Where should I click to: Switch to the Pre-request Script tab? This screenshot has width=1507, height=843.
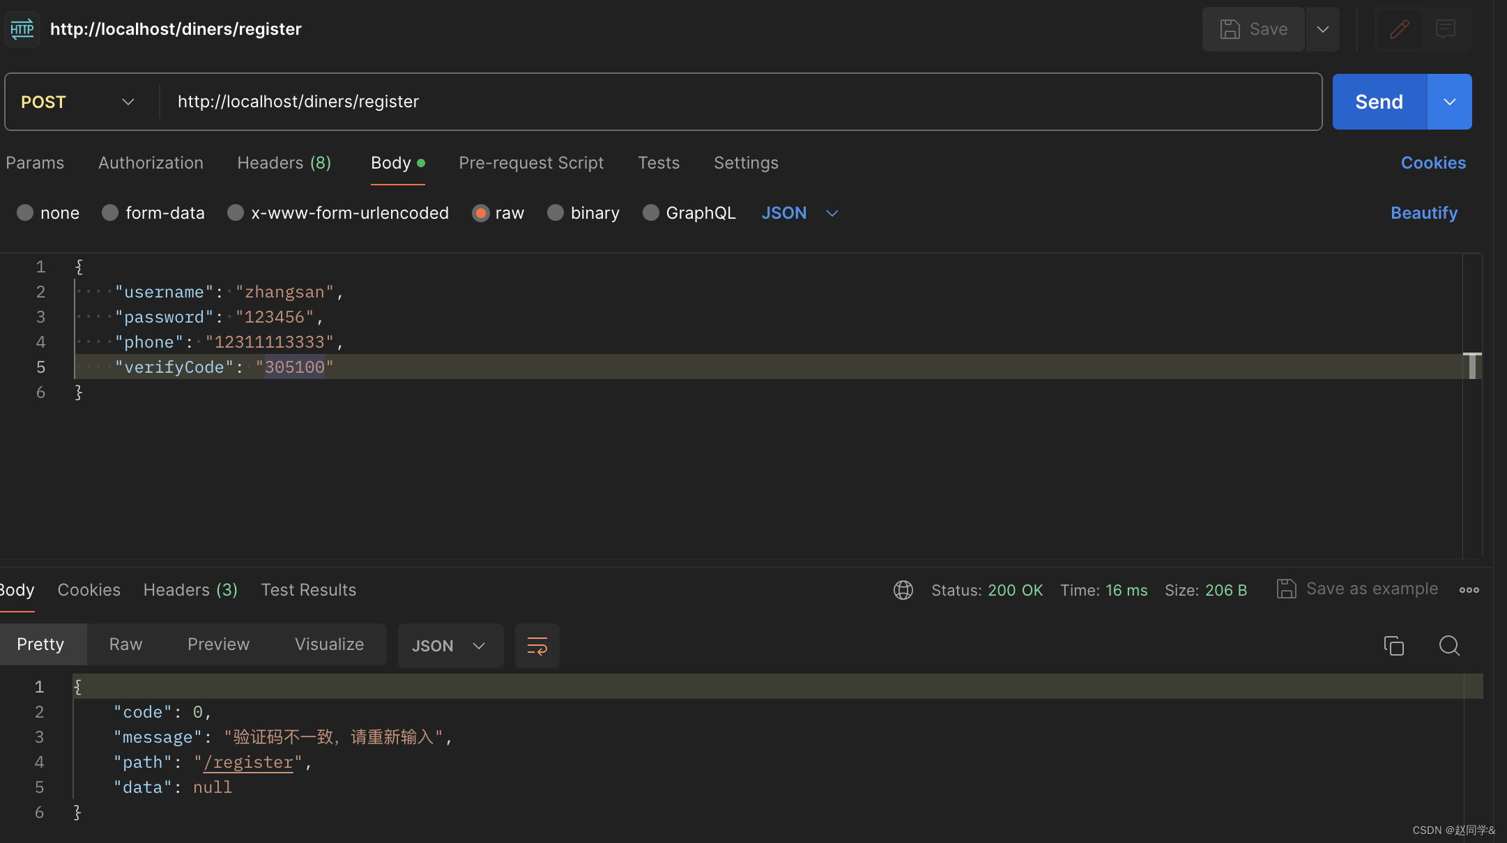pos(530,162)
